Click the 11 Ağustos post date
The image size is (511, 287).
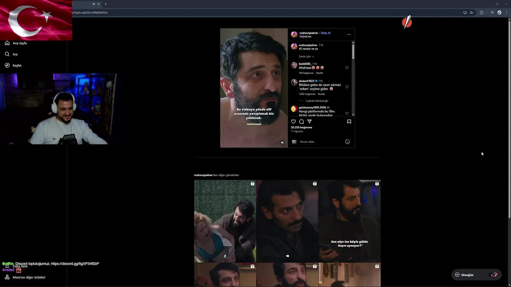tap(297, 132)
